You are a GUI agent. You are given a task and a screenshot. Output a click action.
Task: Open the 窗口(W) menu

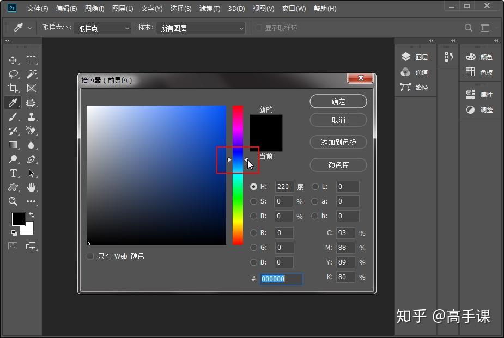(294, 9)
